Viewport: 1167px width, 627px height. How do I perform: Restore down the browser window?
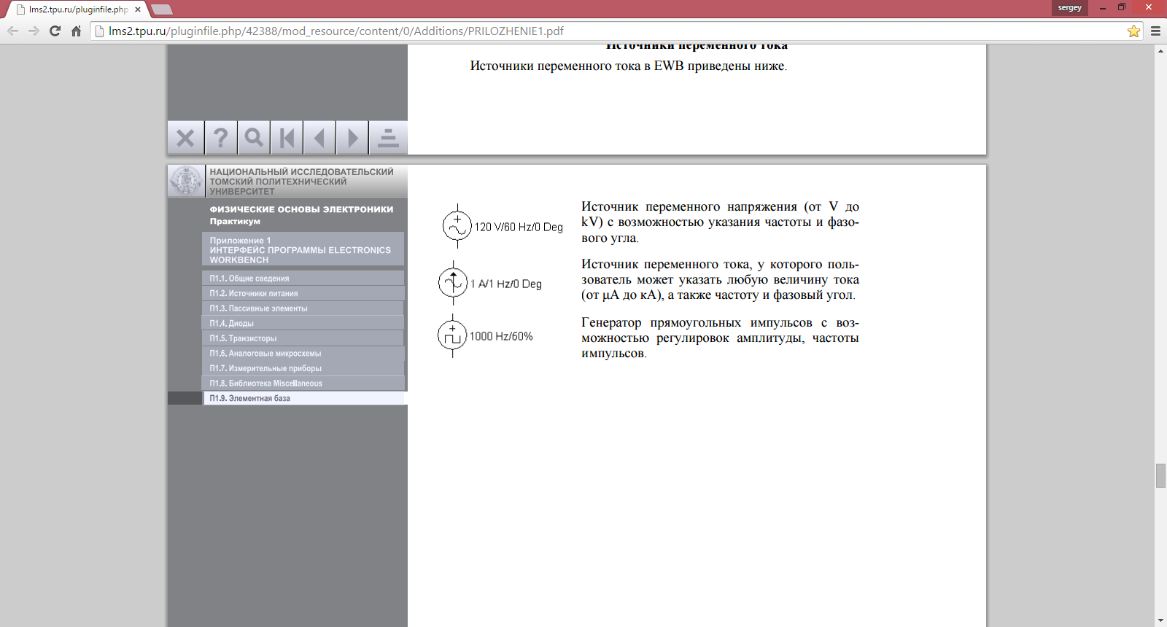pos(1122,7)
